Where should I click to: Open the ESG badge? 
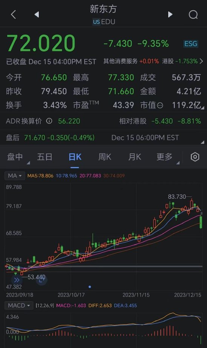click(x=191, y=44)
